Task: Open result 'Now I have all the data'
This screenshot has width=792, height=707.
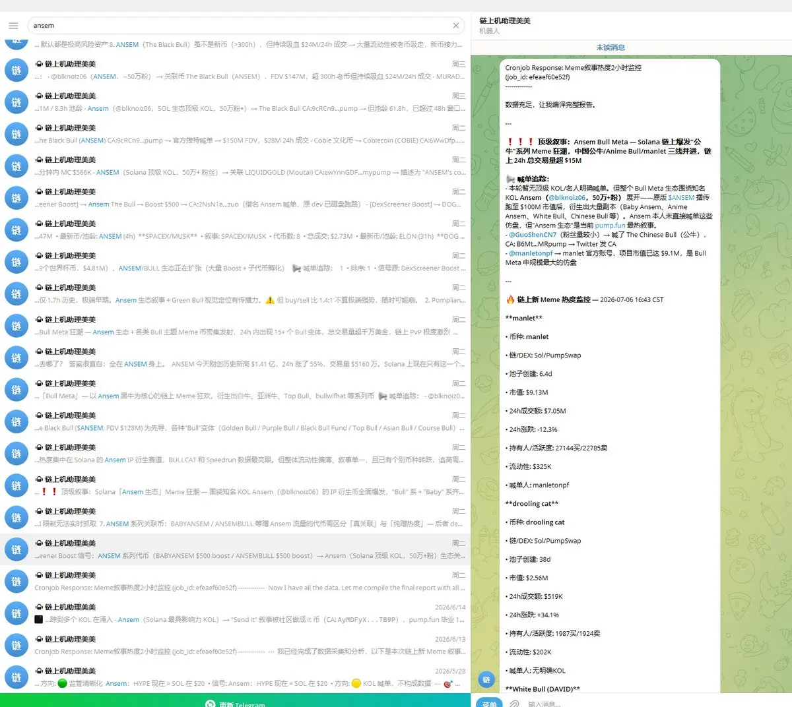Action: 235,582
